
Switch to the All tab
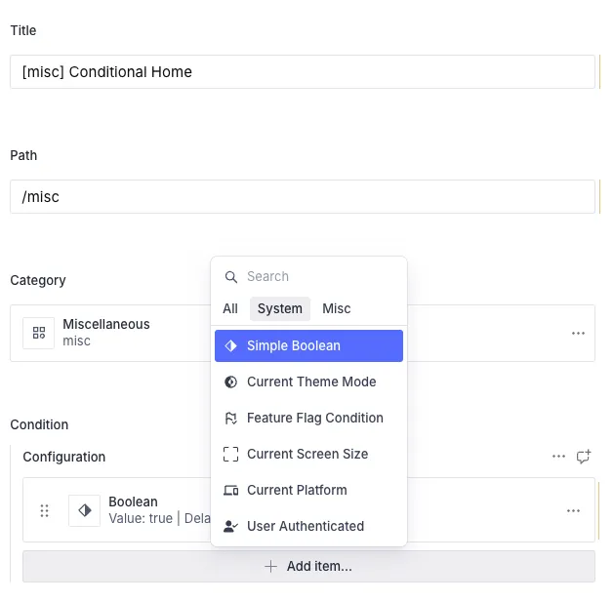pyautogui.click(x=230, y=308)
